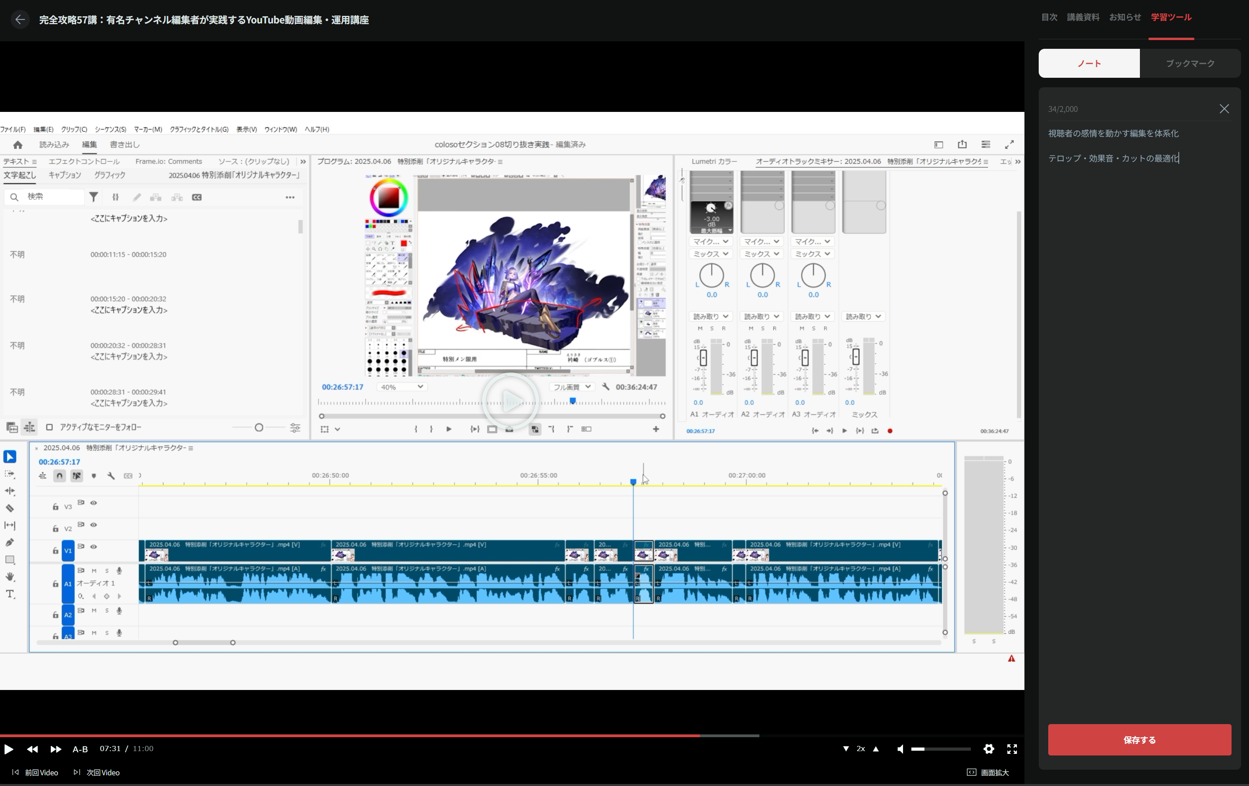Fast forward the course video
Viewport: 1249px width, 786px height.
(56, 749)
